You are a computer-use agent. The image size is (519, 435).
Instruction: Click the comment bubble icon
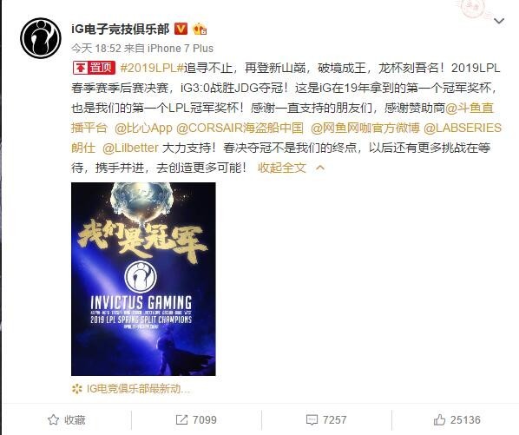[312, 419]
